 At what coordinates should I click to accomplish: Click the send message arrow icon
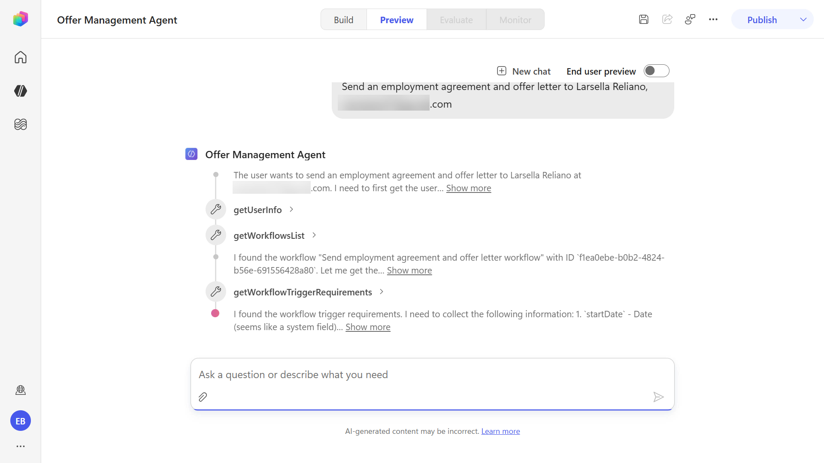pyautogui.click(x=658, y=397)
